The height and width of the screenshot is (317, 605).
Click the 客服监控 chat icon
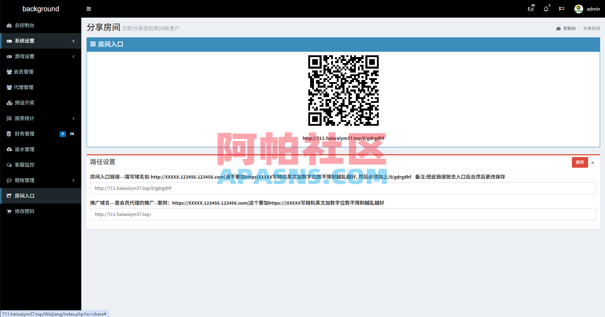pyautogui.click(x=9, y=165)
